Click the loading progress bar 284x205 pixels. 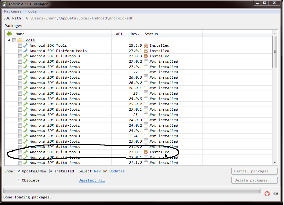132,191
